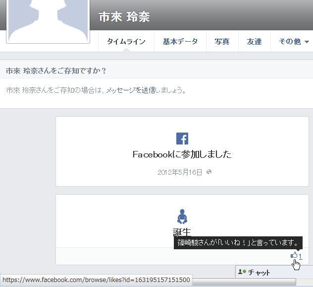Click the globe public-visibility icon beside date
The width and height of the screenshot is (313, 287).
tap(209, 172)
